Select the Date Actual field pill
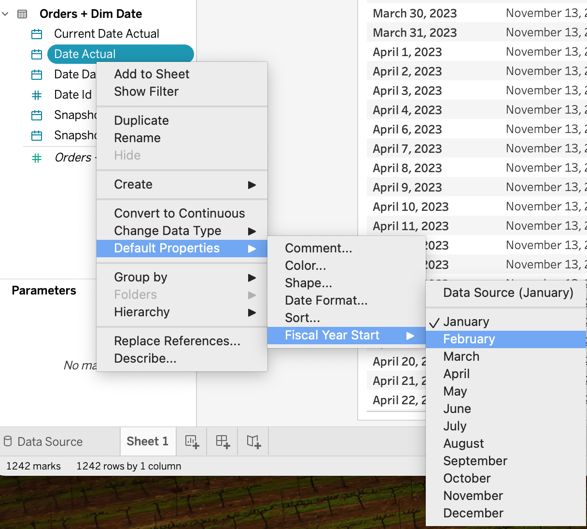Screen dimensions: 587x529 coord(121,54)
